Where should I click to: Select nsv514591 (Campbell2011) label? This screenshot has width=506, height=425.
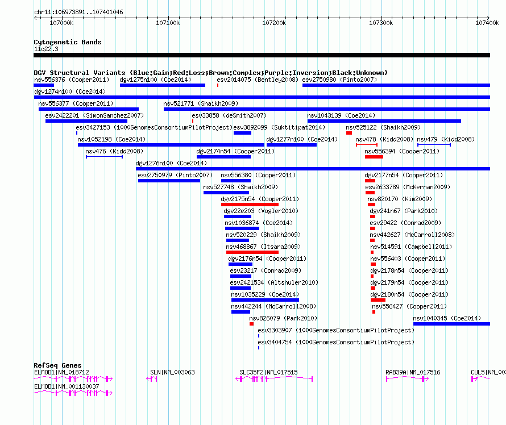pos(411,247)
